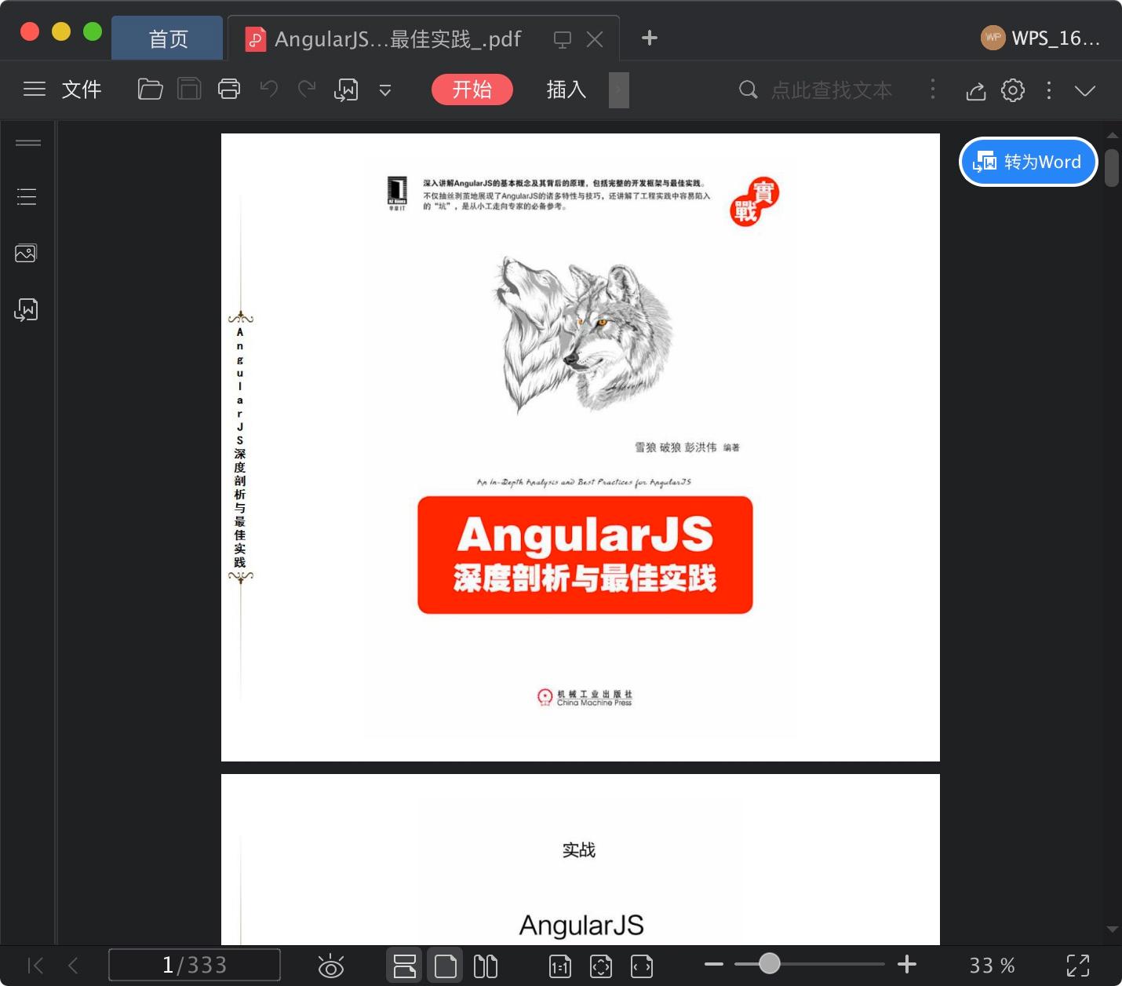Open the WPS_16 user account
The image size is (1122, 986).
click(1040, 38)
